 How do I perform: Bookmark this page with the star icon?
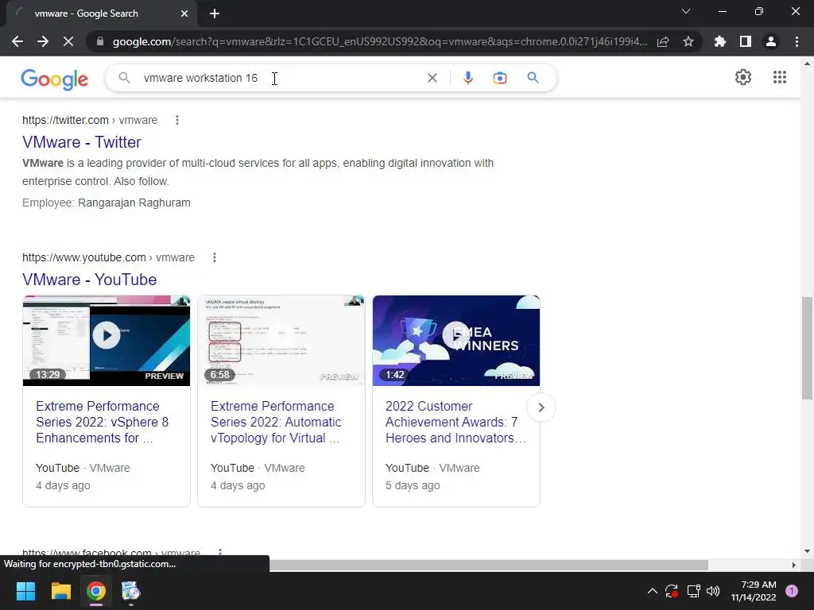pyautogui.click(x=688, y=41)
